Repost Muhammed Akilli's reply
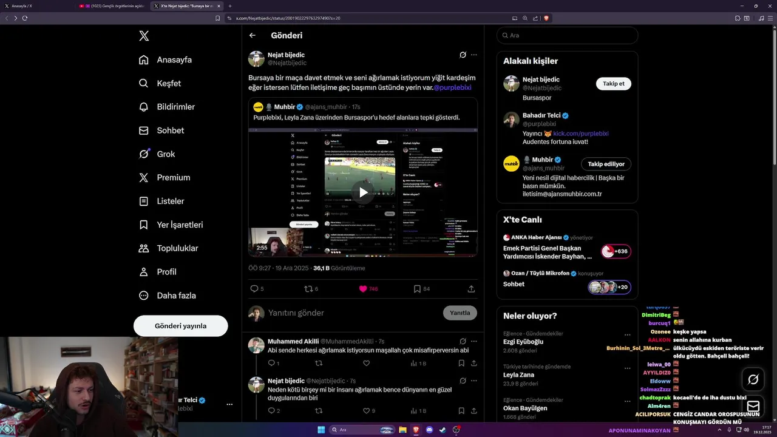Image resolution: width=777 pixels, height=437 pixels. (x=319, y=363)
